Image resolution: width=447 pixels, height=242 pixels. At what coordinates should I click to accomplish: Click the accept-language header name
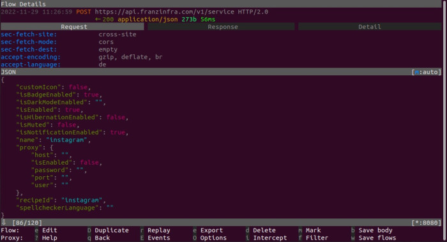tap(31, 64)
